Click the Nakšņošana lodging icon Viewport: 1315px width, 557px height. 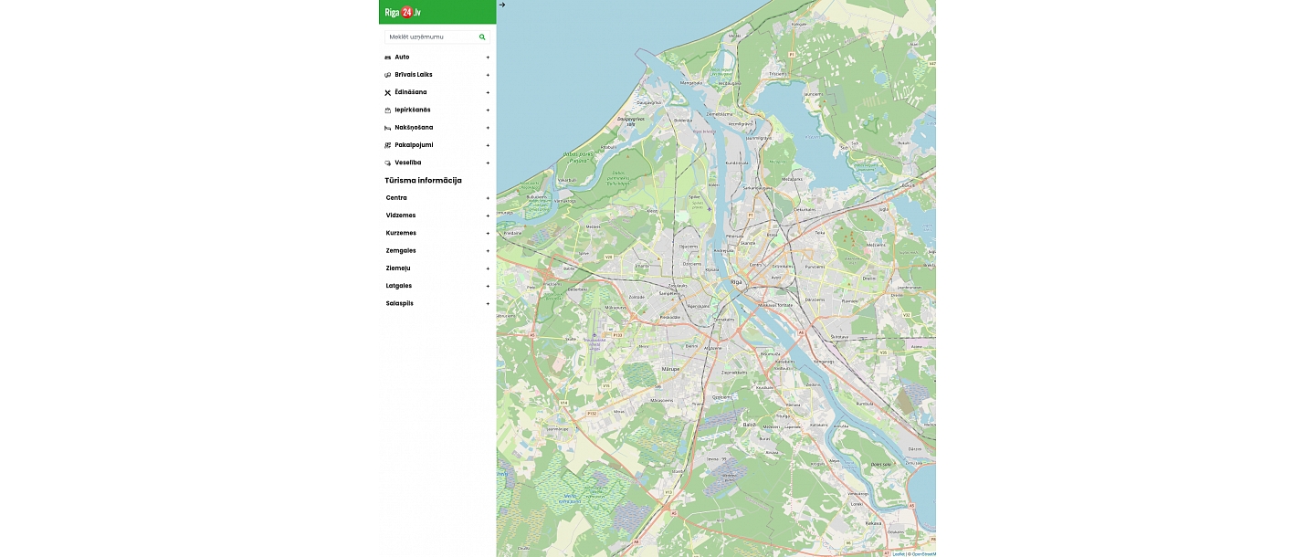[388, 128]
